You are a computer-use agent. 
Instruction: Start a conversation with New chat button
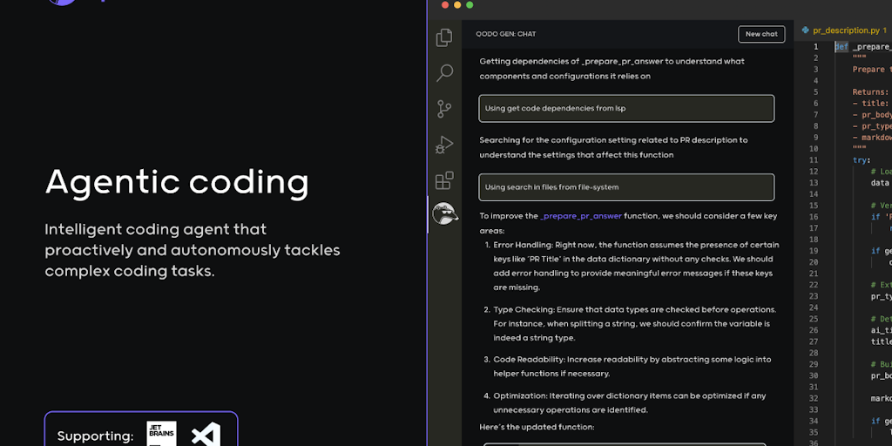pyautogui.click(x=761, y=34)
